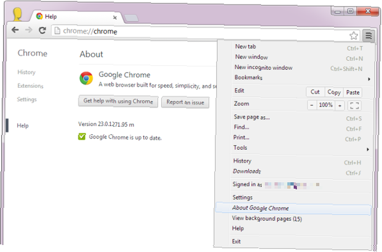Image resolution: width=382 pixels, height=252 pixels.
Task: Click the page icon in address bar
Action: [57, 31]
